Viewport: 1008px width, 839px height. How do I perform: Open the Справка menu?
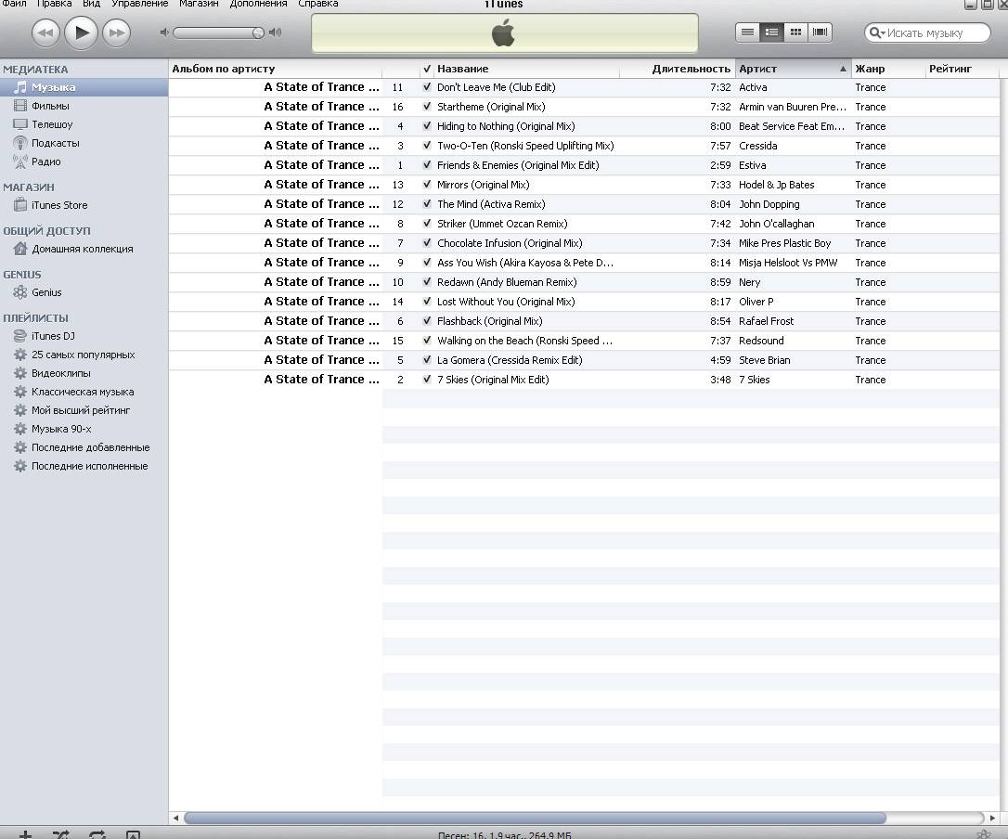point(318,4)
